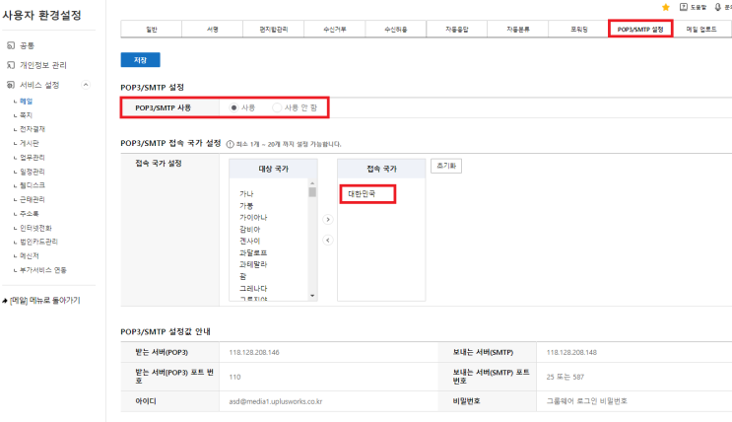Select 가나 in the 대상 국가 list

pos(246,194)
